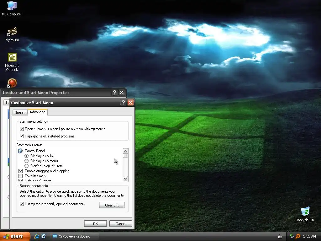Click the second Quick Launch icon beside Internet Explorer

tap(44, 236)
